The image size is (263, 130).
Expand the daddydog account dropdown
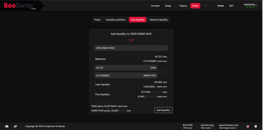coord(250,5)
